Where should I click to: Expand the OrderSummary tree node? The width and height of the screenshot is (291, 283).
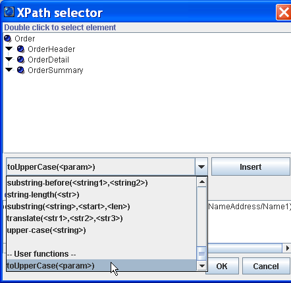pos(9,70)
